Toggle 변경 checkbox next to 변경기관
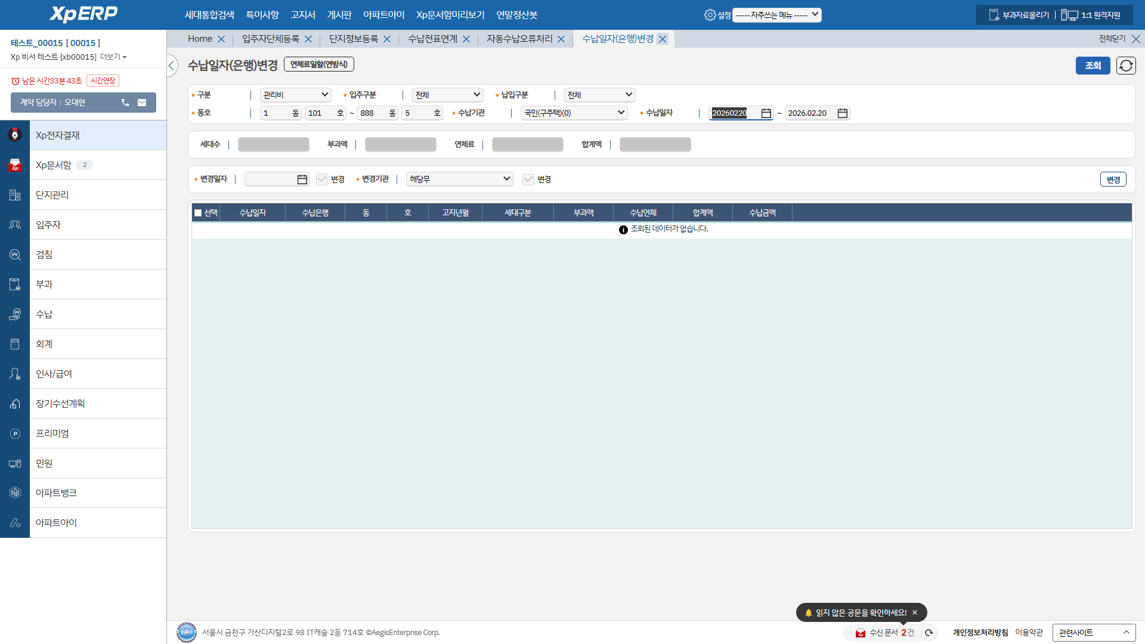 (x=528, y=179)
